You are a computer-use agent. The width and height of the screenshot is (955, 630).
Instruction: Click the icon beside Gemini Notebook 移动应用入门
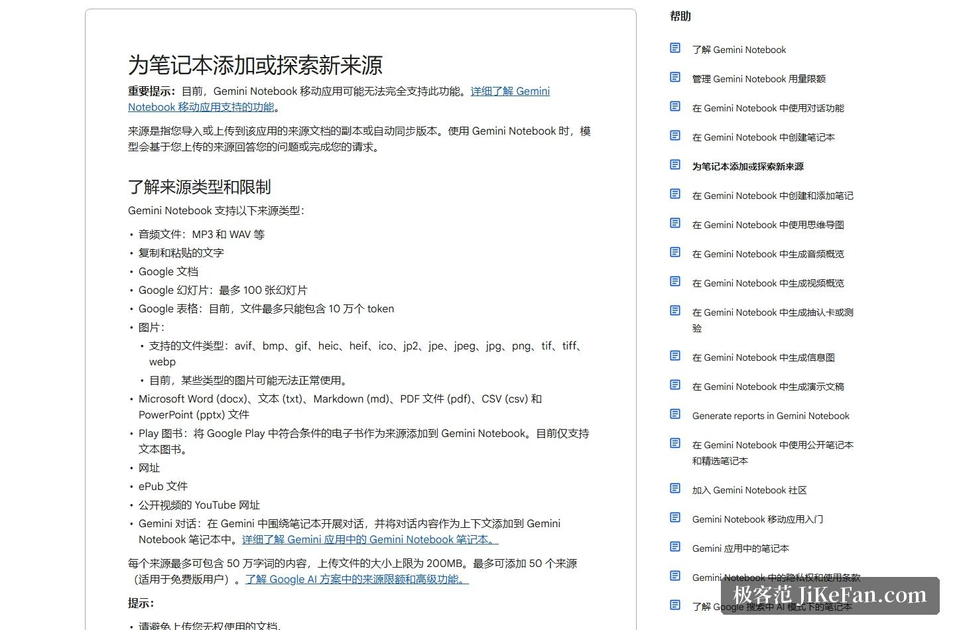[675, 517]
